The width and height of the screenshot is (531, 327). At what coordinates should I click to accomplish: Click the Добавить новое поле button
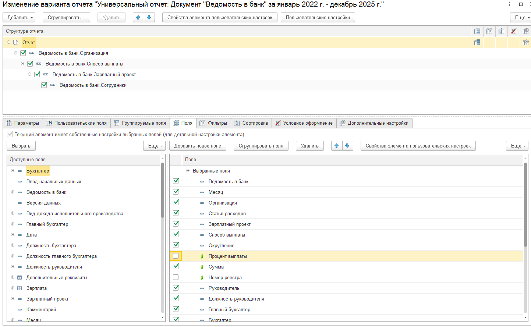[198, 146]
